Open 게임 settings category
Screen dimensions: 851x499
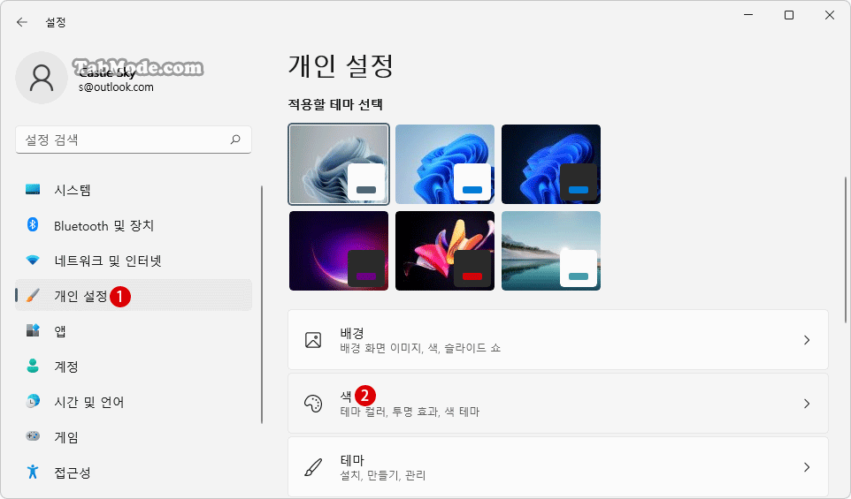click(134, 436)
